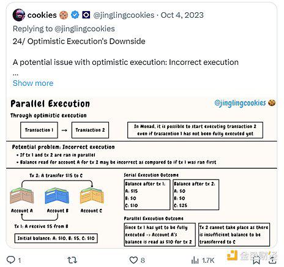Click the retweet arrows icon
Image resolution: width=284 pixels, height=267 pixels.
(72, 260)
